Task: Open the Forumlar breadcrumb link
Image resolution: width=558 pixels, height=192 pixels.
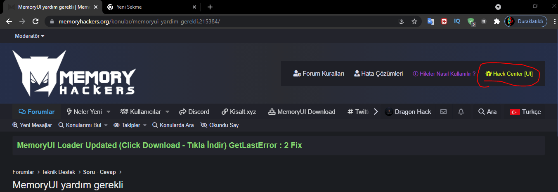Action: point(23,172)
